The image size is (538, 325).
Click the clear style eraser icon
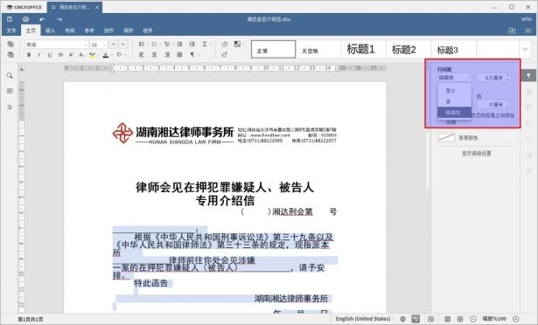point(225,45)
